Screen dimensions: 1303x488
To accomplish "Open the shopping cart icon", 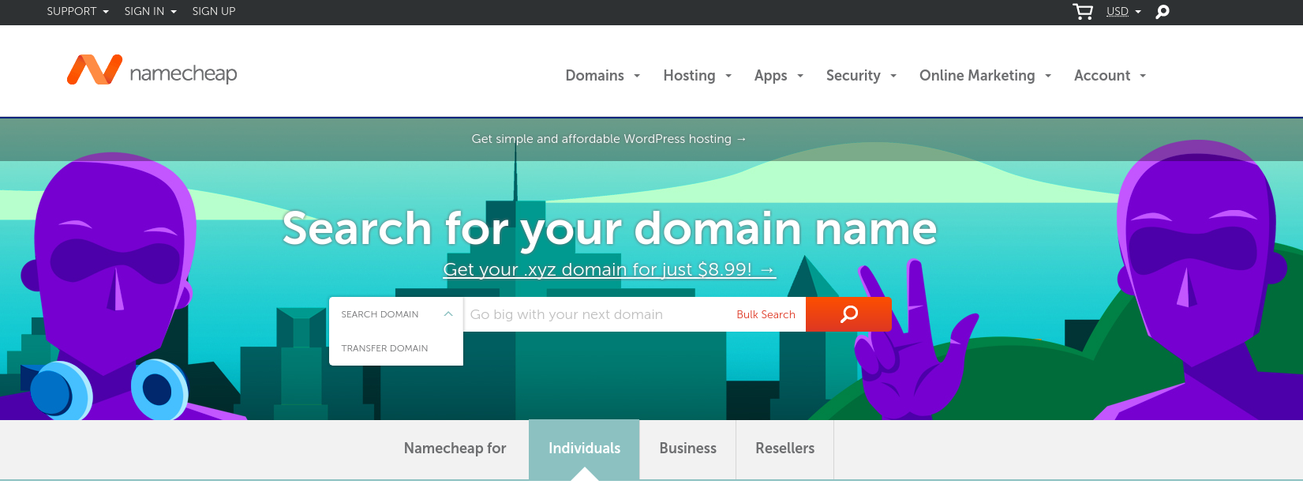I will coord(1083,11).
